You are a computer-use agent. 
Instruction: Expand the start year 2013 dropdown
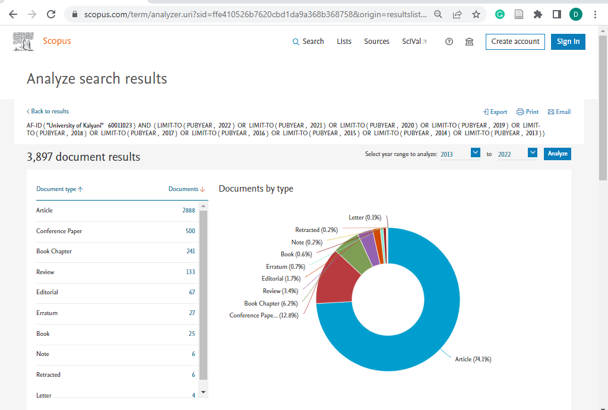(476, 152)
